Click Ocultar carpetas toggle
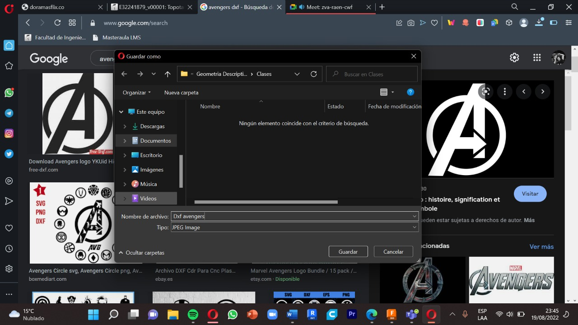The width and height of the screenshot is (578, 325). pyautogui.click(x=141, y=253)
